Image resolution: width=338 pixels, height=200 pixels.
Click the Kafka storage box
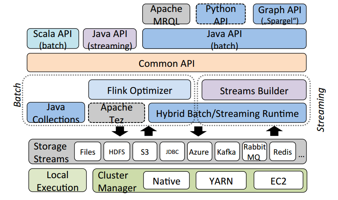227,152
